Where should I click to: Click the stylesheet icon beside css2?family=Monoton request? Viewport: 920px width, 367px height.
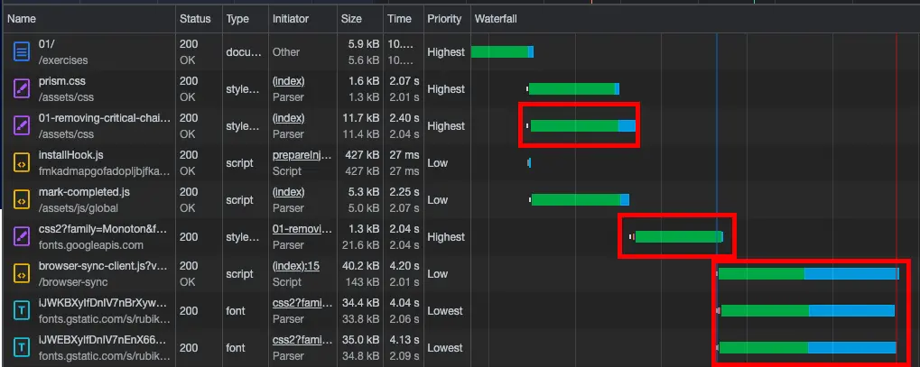[x=22, y=237]
